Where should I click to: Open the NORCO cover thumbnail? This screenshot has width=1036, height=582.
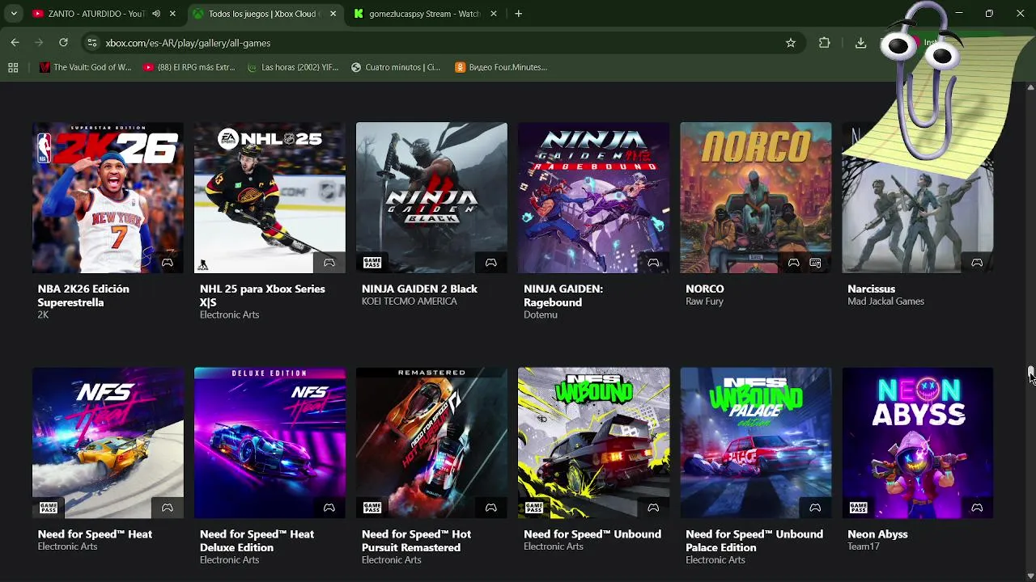coord(755,198)
